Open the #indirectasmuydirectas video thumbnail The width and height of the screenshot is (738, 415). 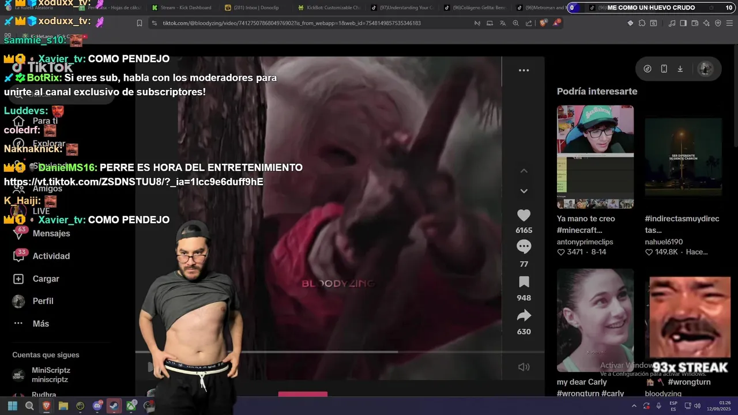point(683,157)
